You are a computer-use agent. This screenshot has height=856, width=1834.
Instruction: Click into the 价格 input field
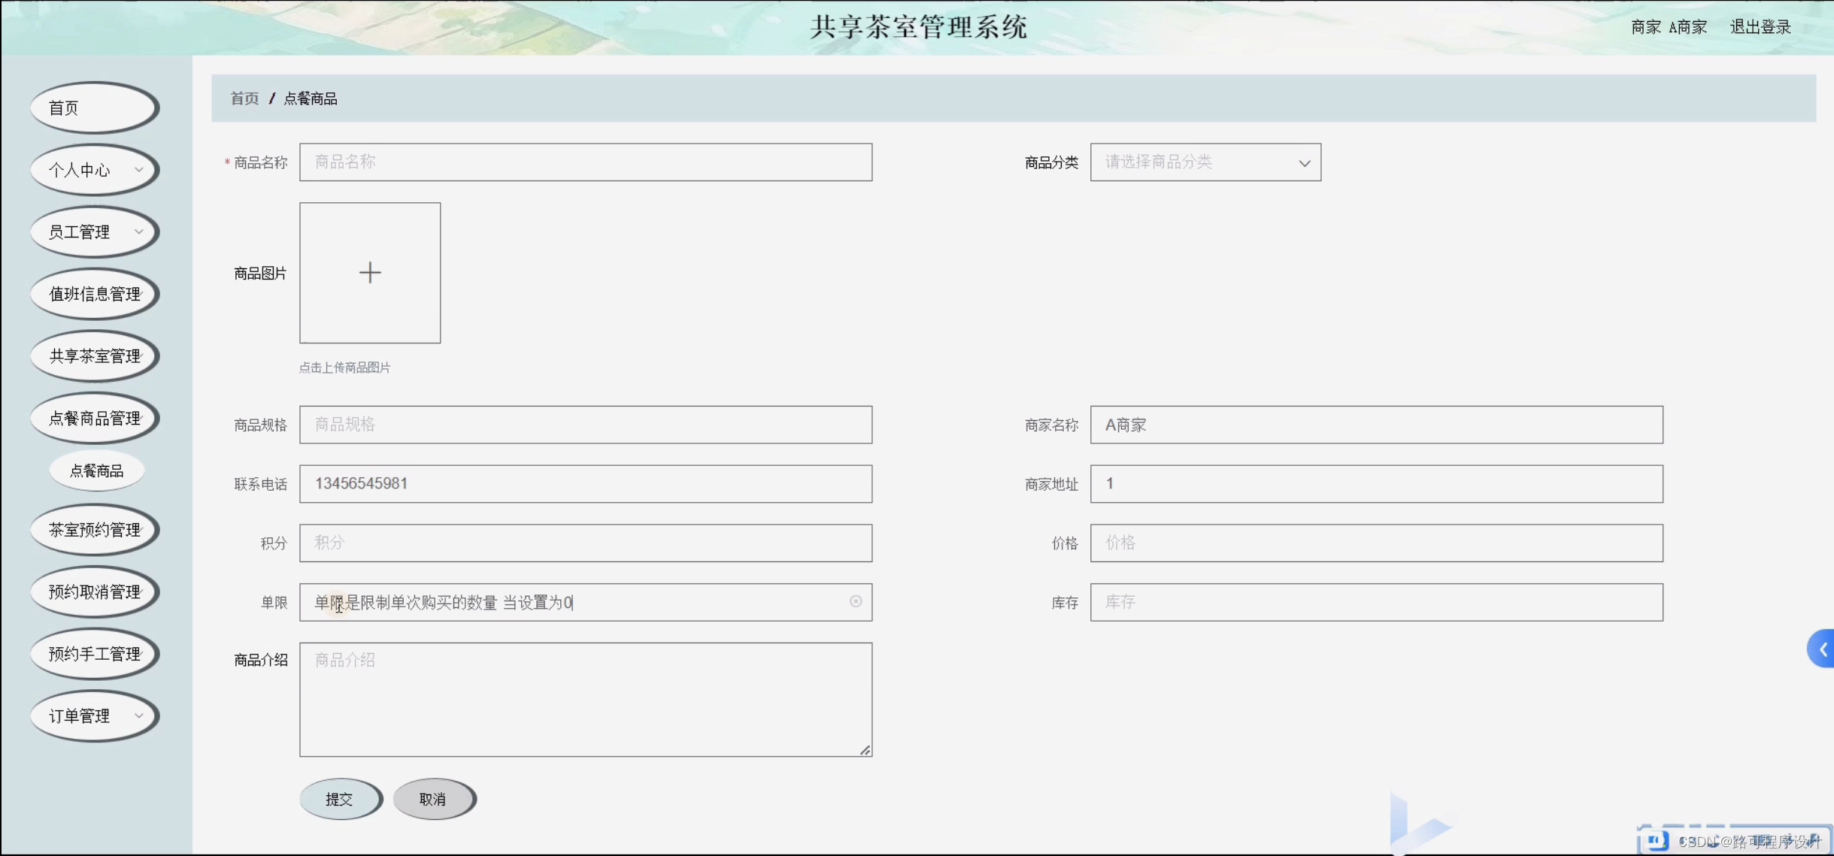(1376, 543)
